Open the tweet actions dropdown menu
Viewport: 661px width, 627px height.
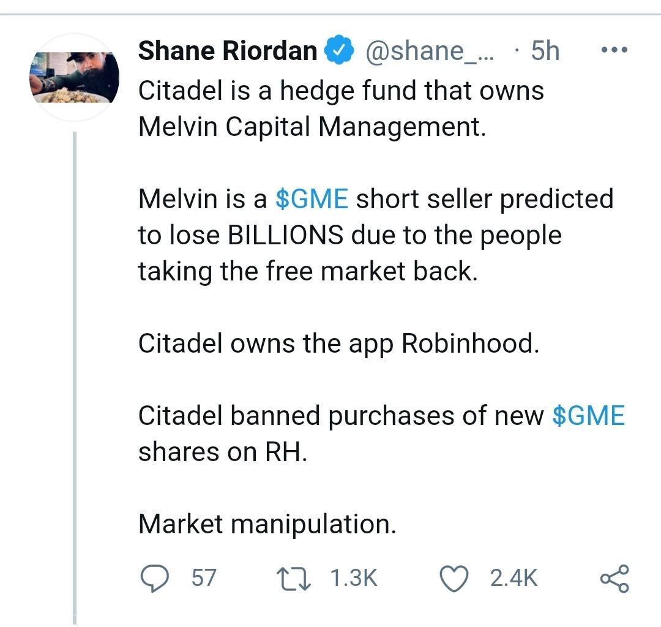pyautogui.click(x=614, y=50)
